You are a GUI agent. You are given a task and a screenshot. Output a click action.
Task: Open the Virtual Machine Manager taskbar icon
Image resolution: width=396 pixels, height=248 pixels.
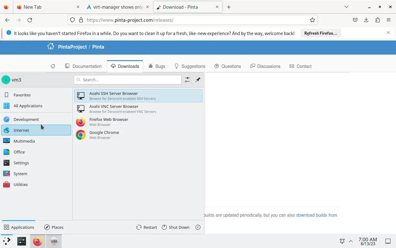click(54, 241)
